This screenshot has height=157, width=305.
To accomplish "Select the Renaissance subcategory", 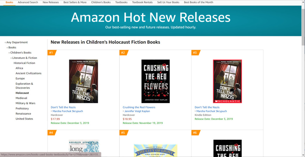I will (23, 114).
